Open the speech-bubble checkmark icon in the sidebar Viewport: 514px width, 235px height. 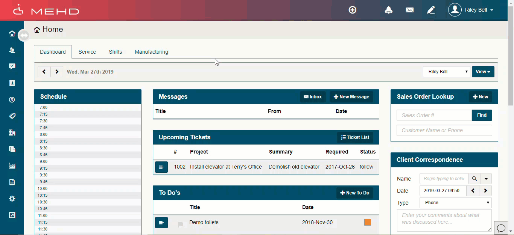click(x=12, y=66)
